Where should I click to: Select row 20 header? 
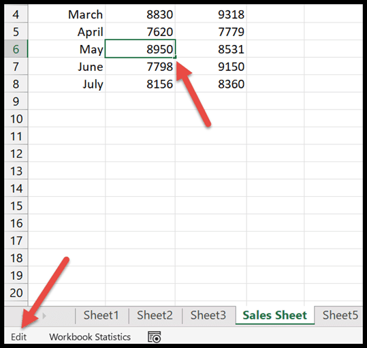click(x=16, y=293)
